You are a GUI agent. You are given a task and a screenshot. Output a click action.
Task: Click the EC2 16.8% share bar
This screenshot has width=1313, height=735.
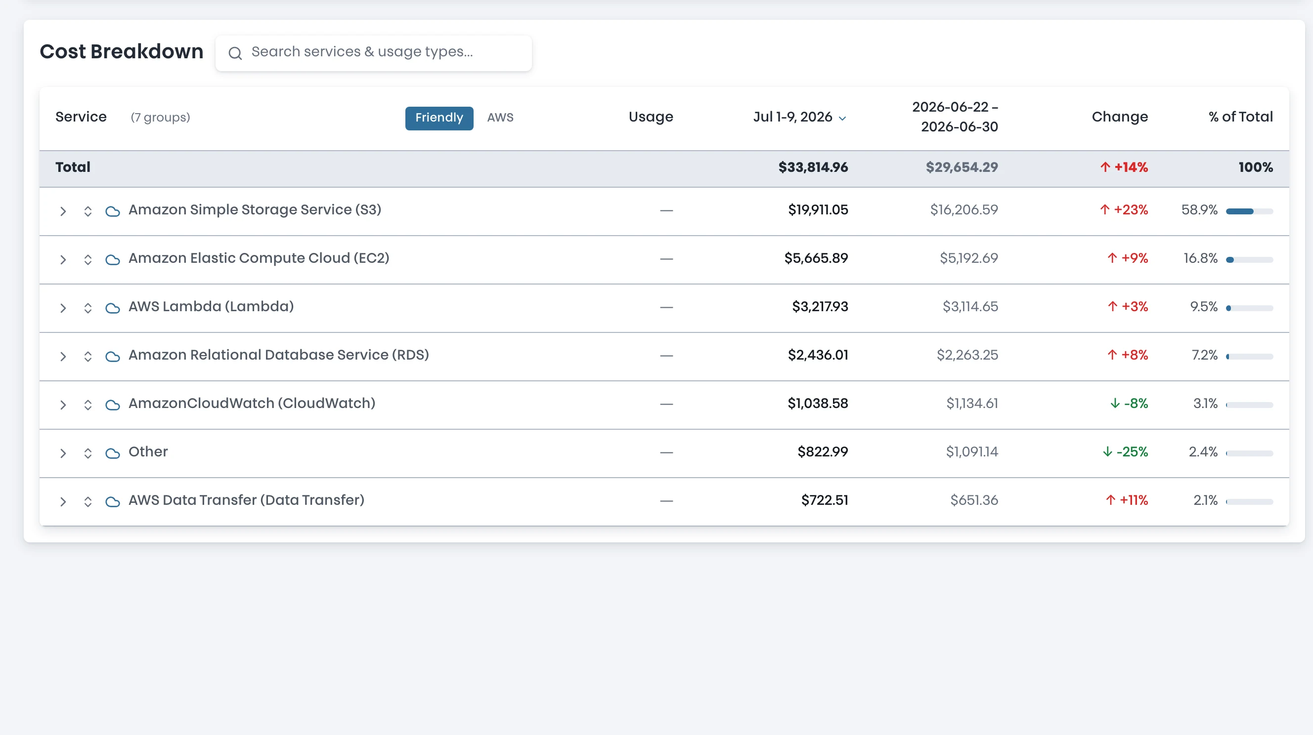click(x=1249, y=260)
